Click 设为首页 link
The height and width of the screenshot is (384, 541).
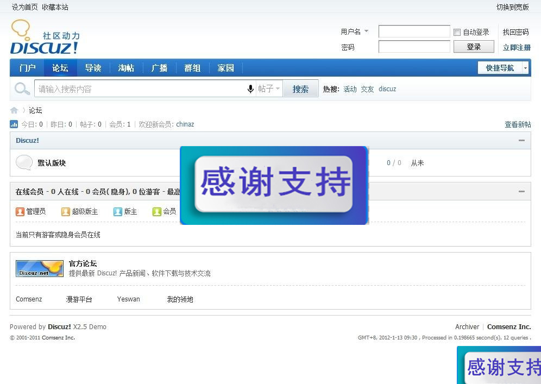(25, 7)
